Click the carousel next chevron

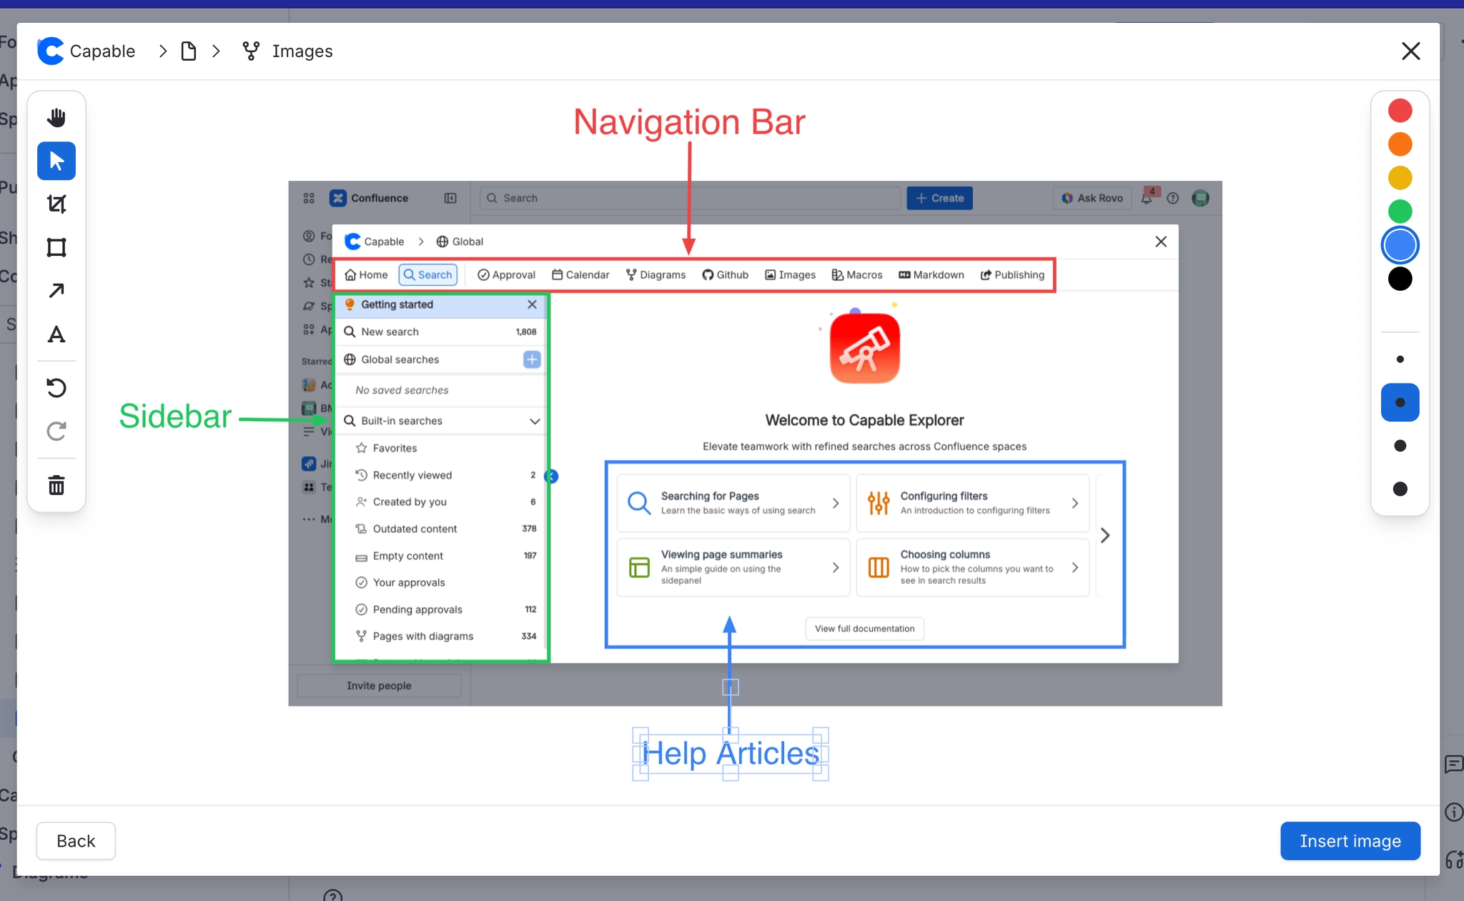pyautogui.click(x=1104, y=535)
